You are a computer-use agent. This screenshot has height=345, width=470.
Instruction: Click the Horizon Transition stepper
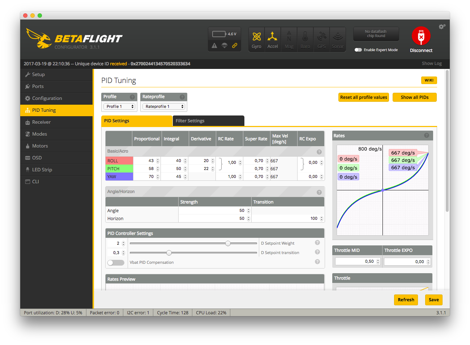(x=321, y=219)
